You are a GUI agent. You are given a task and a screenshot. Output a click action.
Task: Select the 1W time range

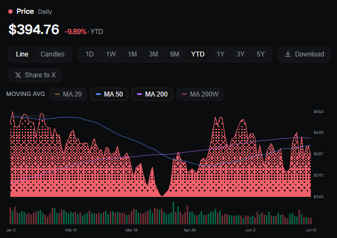[x=111, y=54]
